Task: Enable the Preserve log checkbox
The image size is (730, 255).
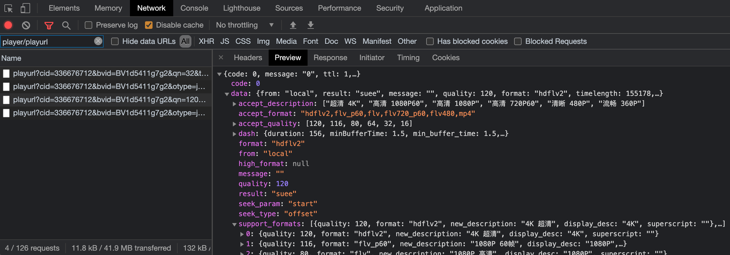Action: 89,25
